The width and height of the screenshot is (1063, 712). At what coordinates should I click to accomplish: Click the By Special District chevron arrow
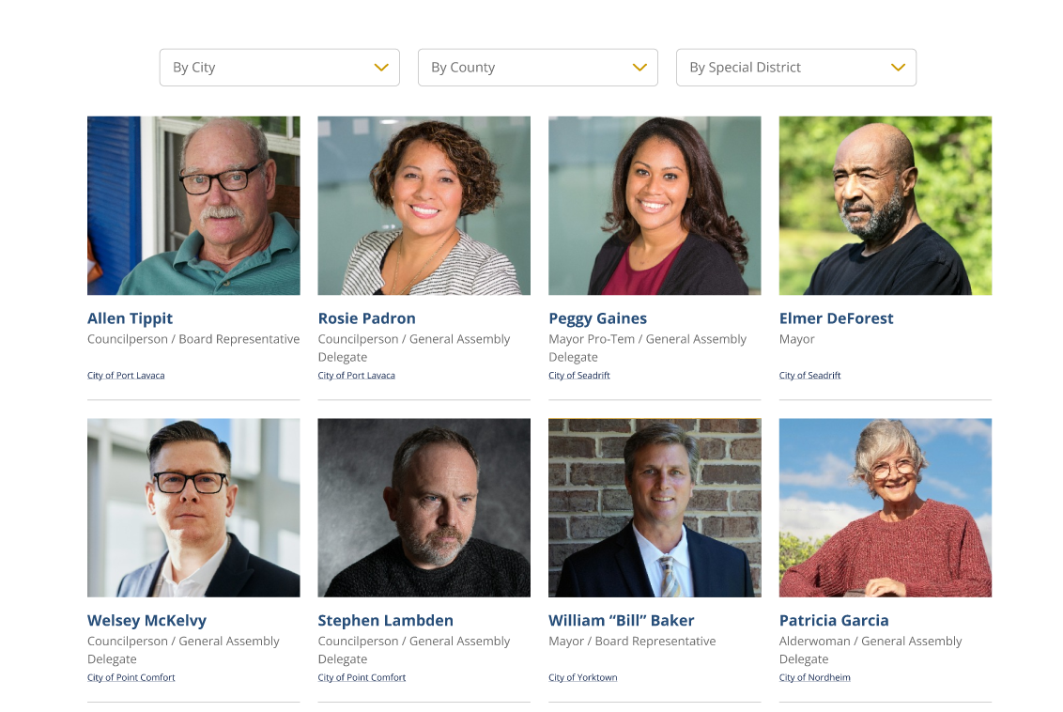(899, 67)
